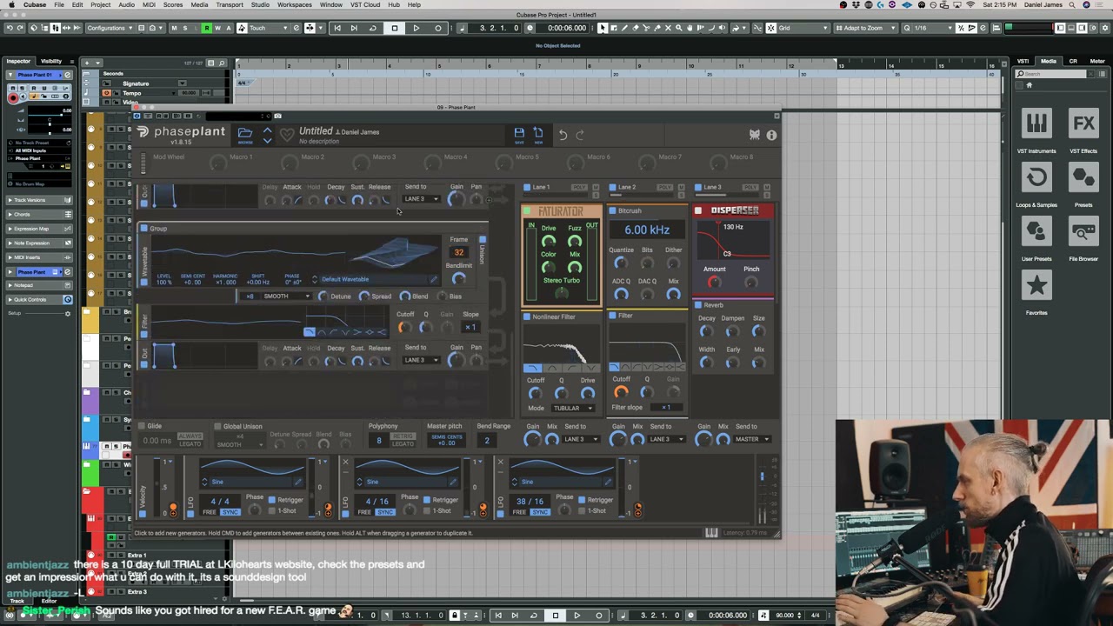Enable the Glide checkbox
The width and height of the screenshot is (1113, 626).
(142, 426)
